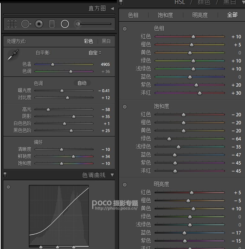Activate Hue targeted adjustment tool
The height and width of the screenshot is (249, 245).
(125, 29)
